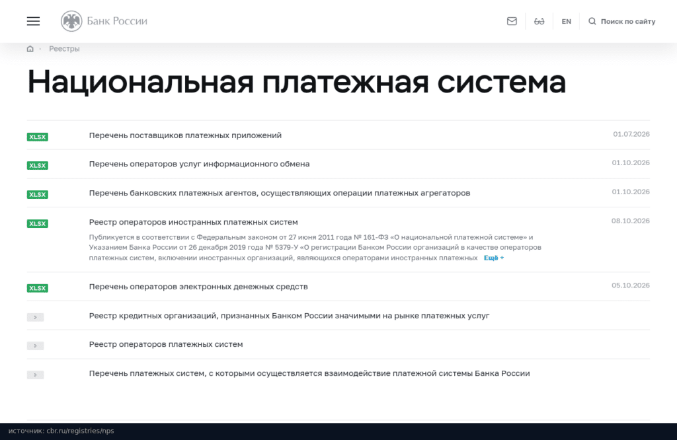
Task: Download XLSX for 'операторов услуг информационного обмена'
Action: [x=38, y=165]
